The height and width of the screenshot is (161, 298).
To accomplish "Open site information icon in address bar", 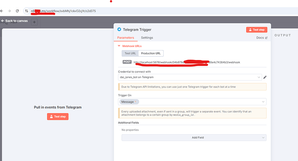I will tap(27, 11).
